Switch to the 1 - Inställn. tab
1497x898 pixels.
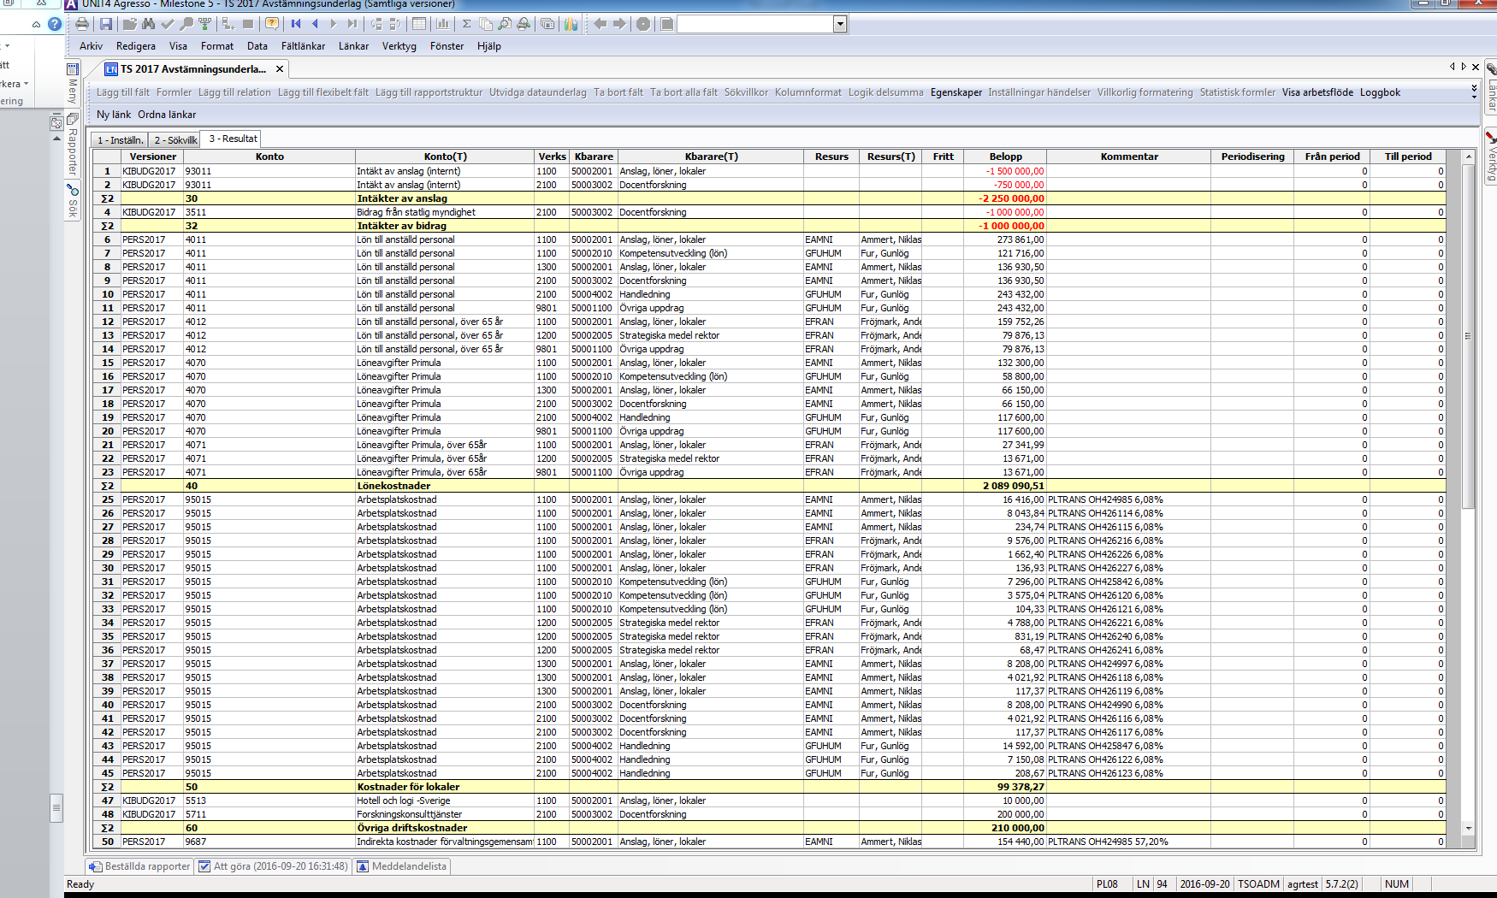click(120, 139)
